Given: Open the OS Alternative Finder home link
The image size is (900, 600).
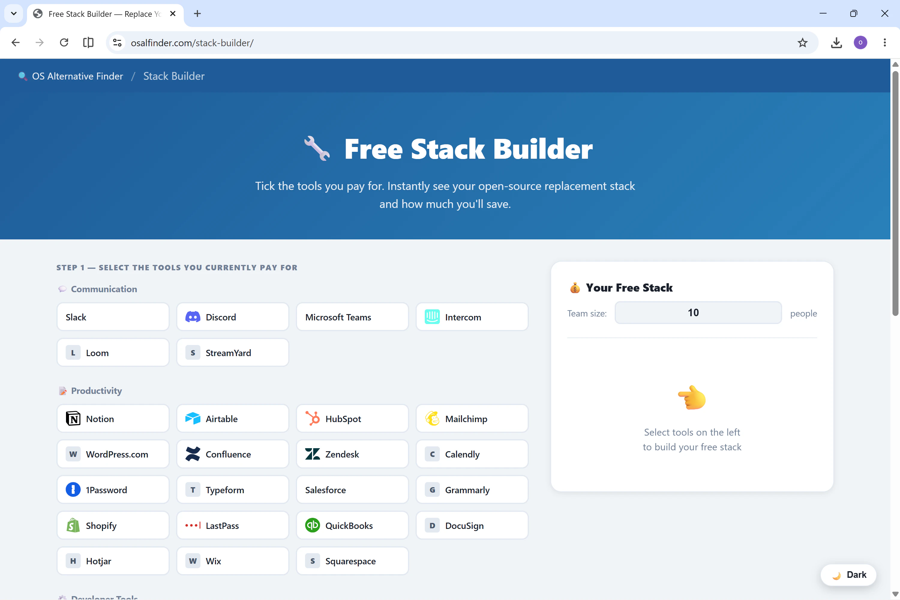Looking at the screenshot, I should [x=71, y=76].
